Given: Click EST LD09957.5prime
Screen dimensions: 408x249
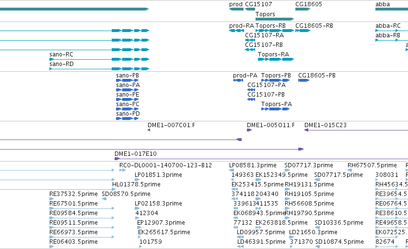Looking at the screenshot, I should click(240, 238).
